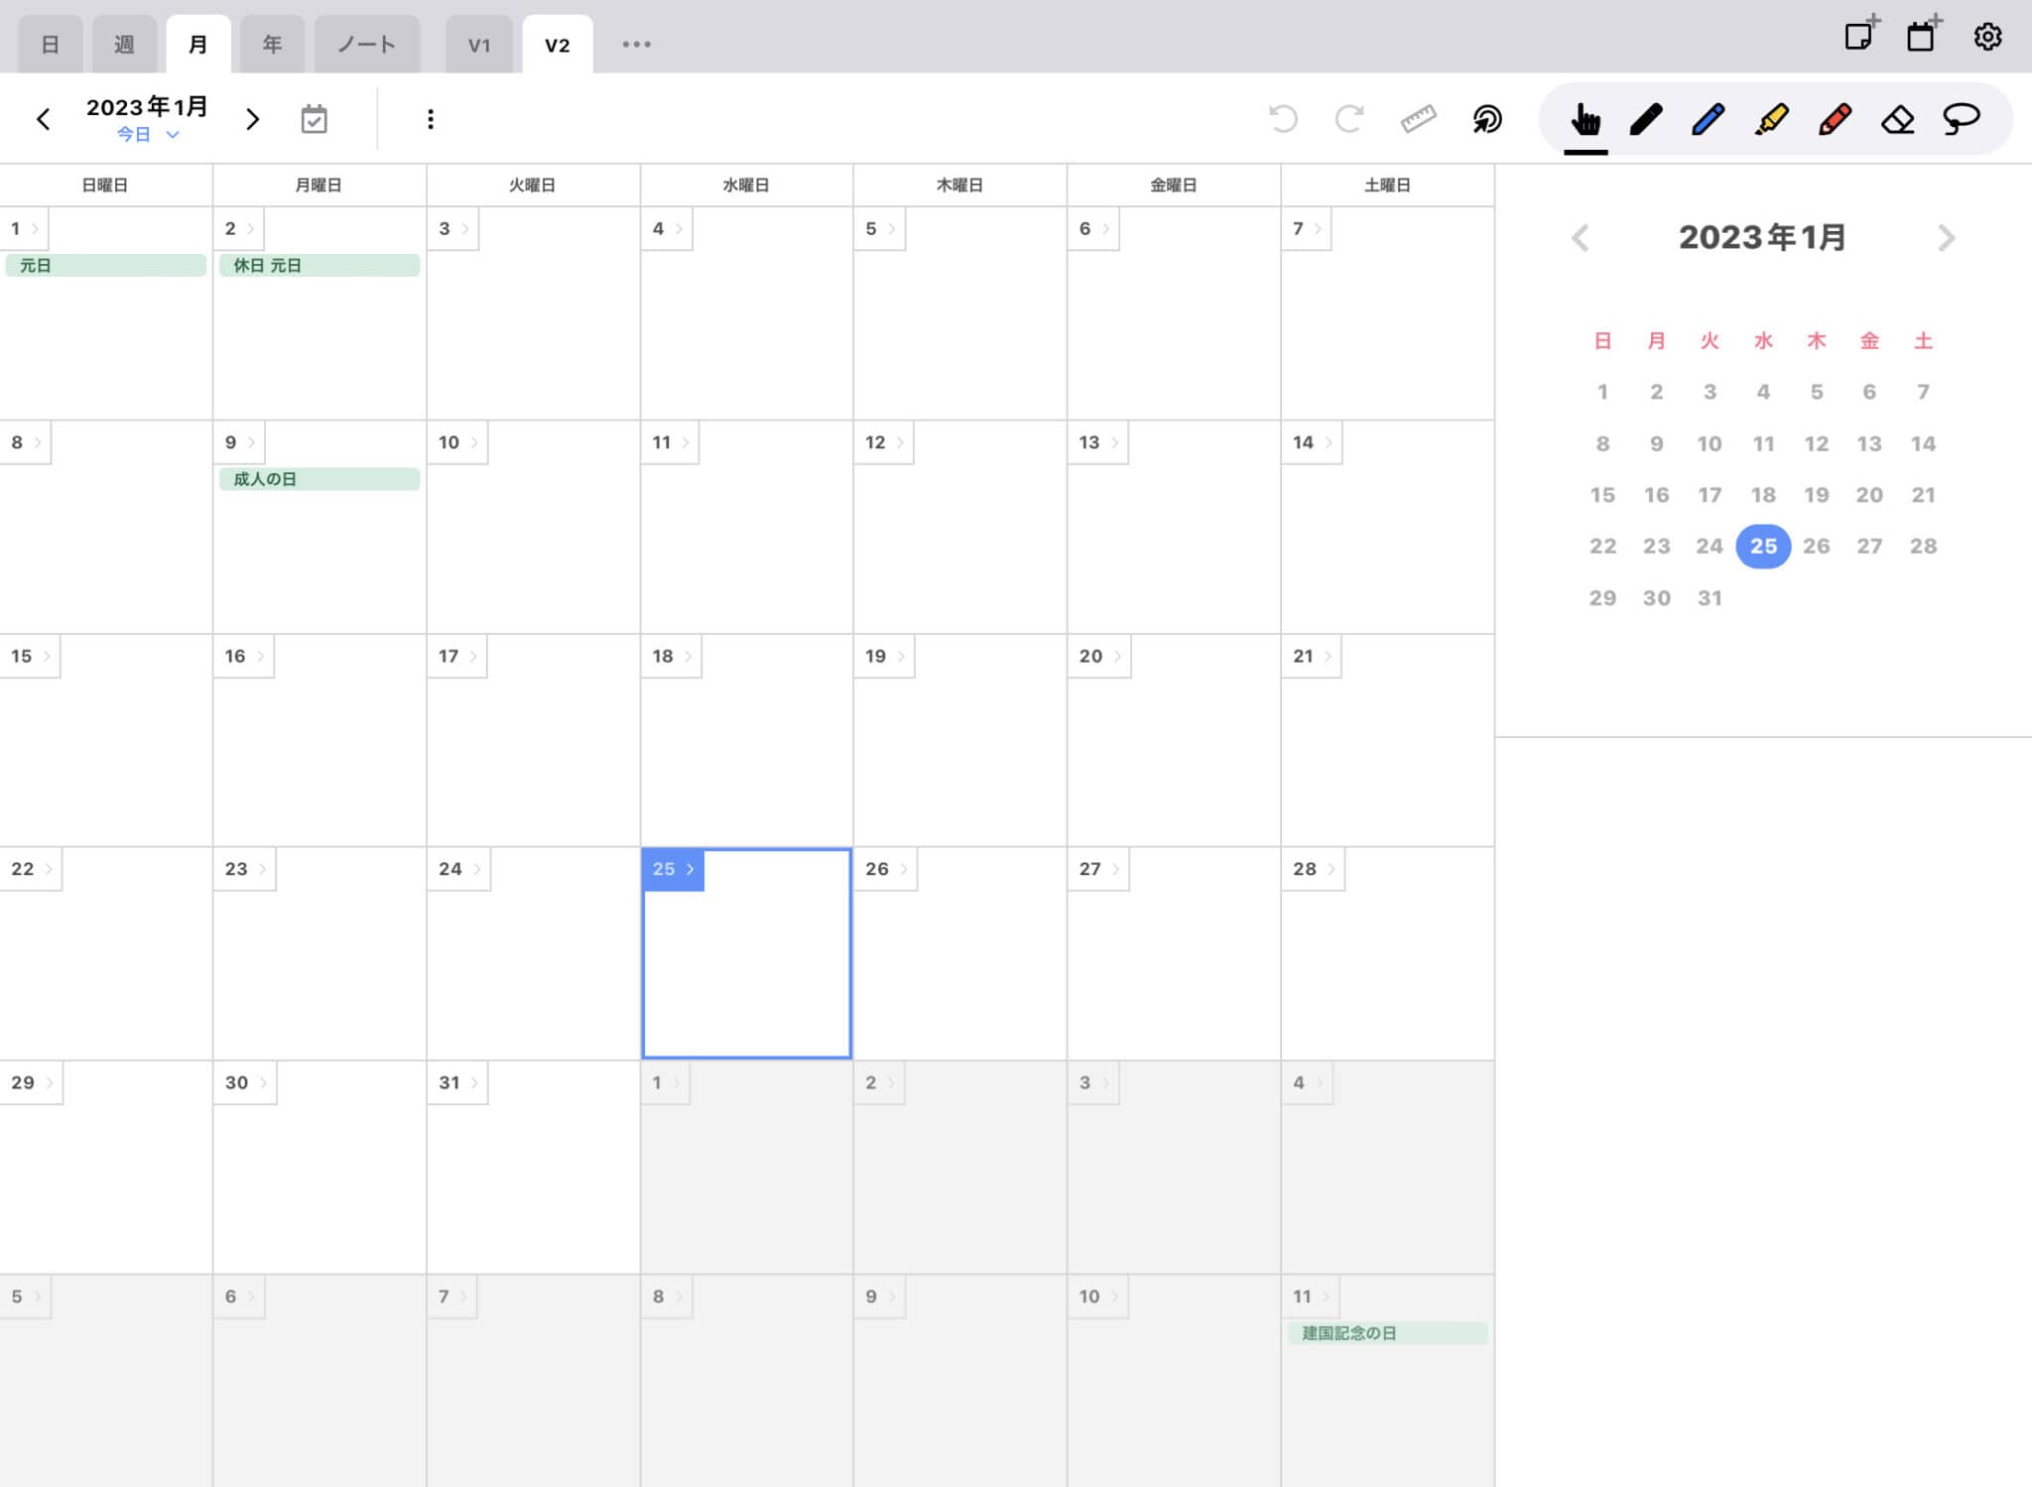Click the add new calendar icon

1923,37
